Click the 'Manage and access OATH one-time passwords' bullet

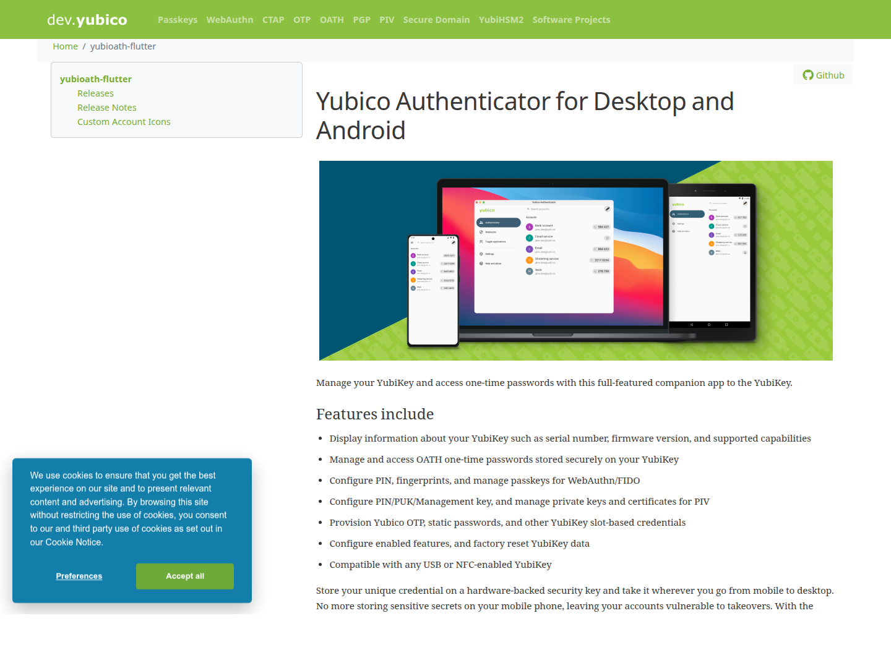(x=504, y=460)
